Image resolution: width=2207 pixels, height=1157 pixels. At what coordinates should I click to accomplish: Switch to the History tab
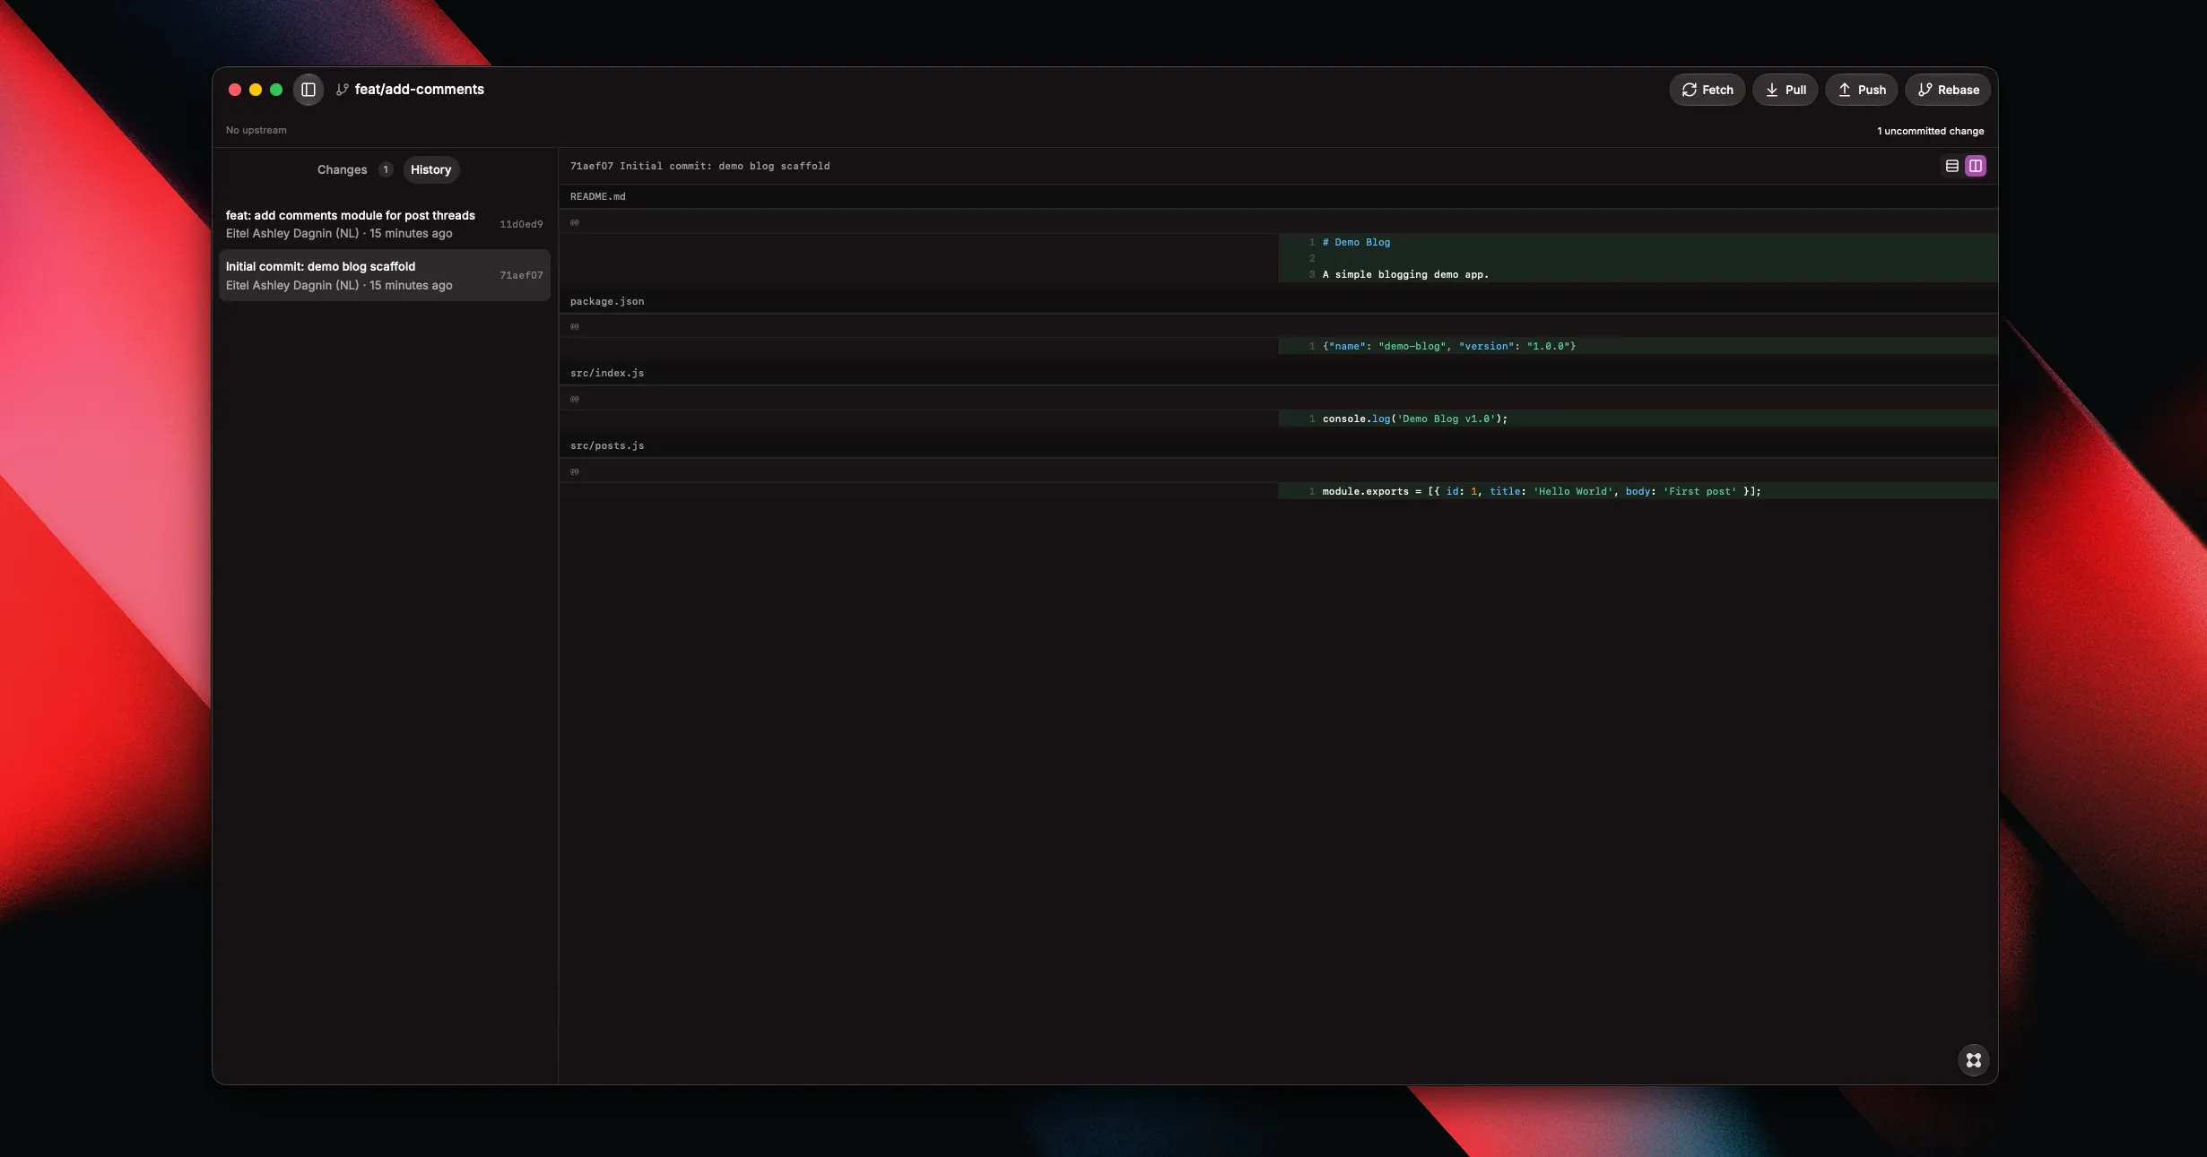(x=430, y=169)
